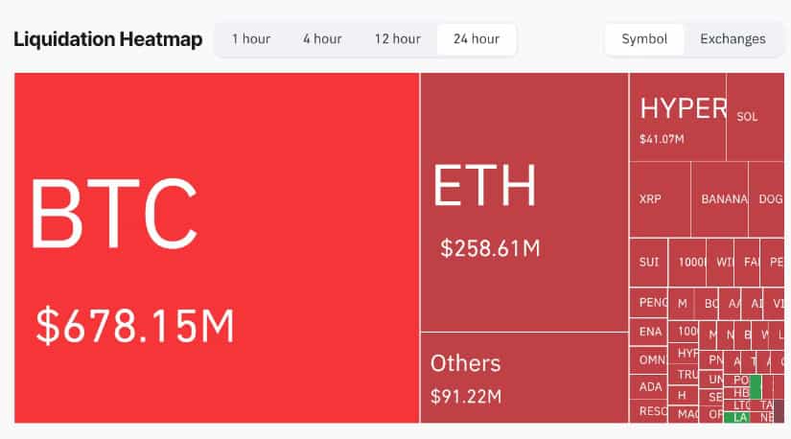Viewport: 791px width, 439px height.
Task: Open the ADA heatmap tile
Action: click(649, 386)
